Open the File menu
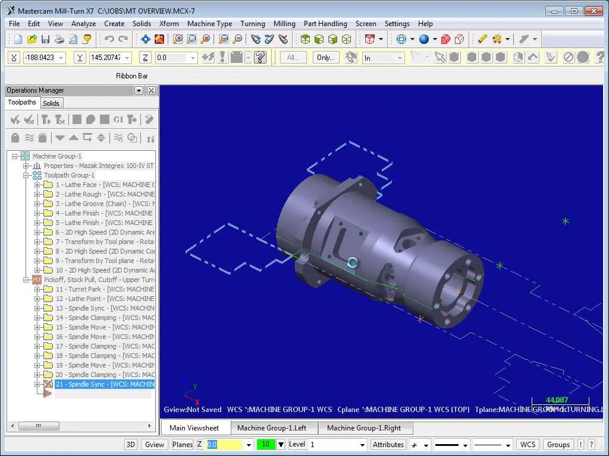Image resolution: width=609 pixels, height=456 pixels. 14,24
